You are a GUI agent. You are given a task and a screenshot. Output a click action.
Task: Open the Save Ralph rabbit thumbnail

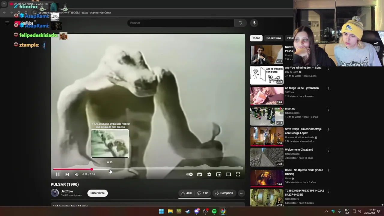(267, 136)
